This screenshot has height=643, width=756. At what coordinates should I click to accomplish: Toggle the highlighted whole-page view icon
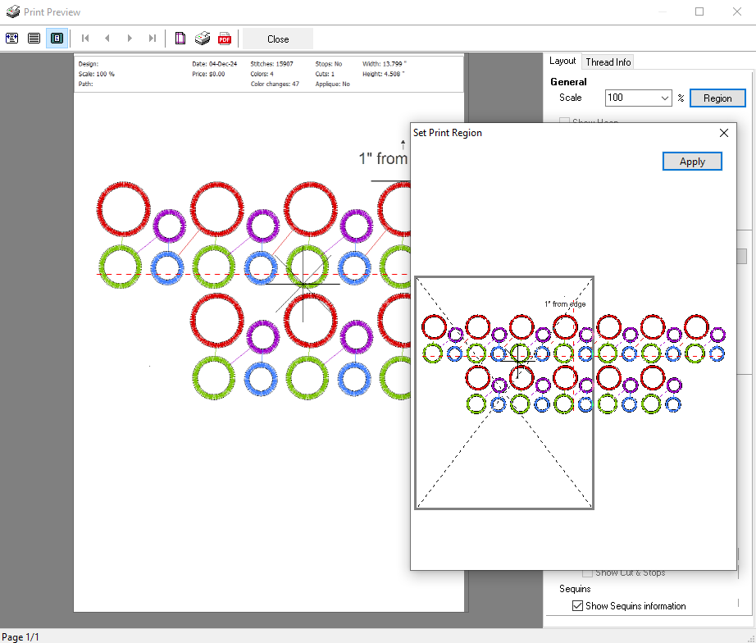coord(57,39)
